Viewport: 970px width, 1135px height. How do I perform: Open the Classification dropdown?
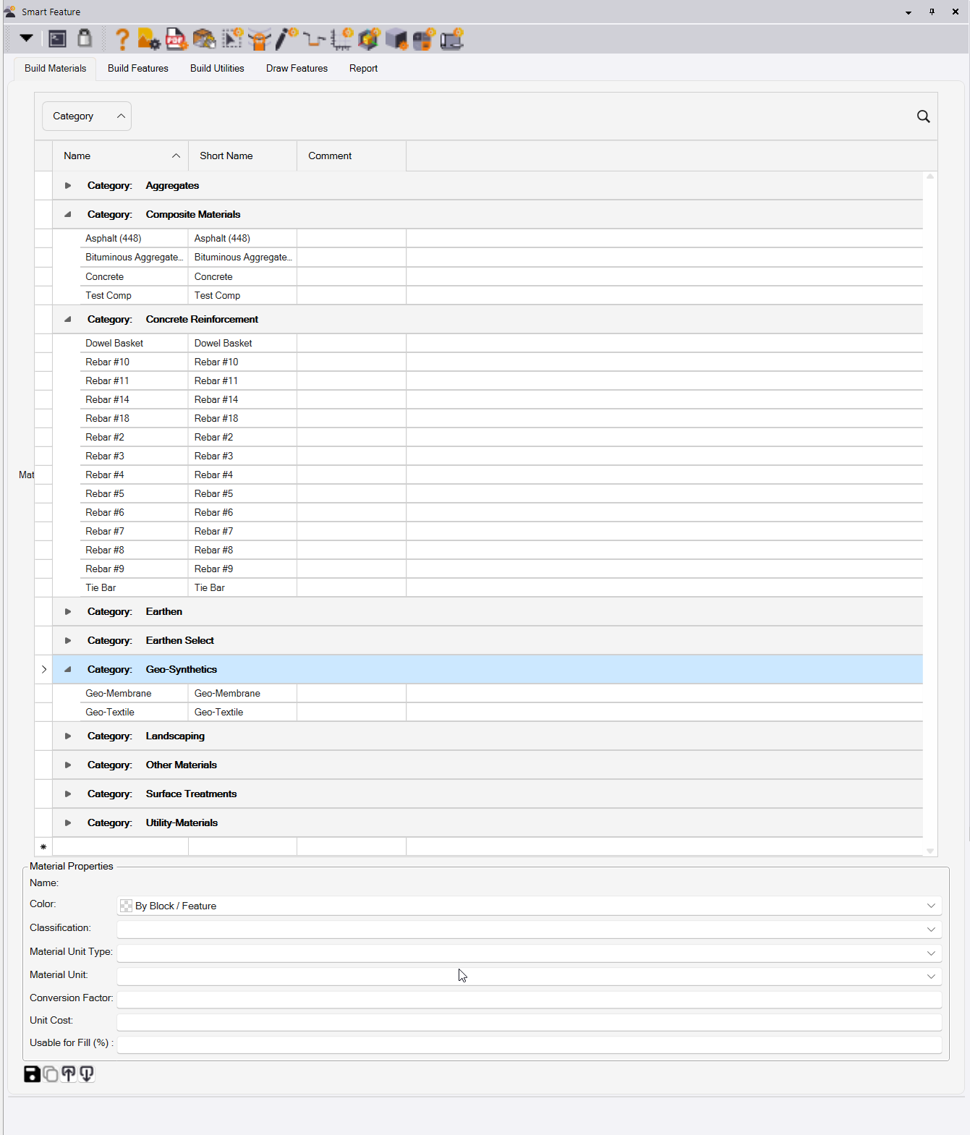tap(931, 930)
